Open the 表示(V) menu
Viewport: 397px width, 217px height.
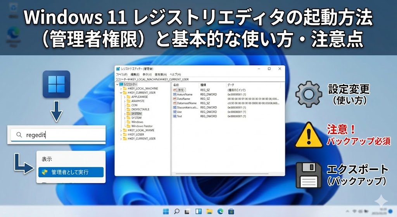coord(147,75)
